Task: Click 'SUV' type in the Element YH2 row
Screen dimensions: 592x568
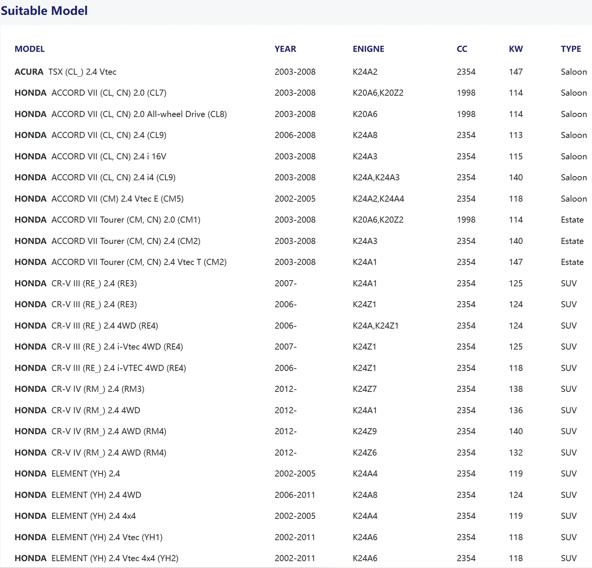Action: pos(569,558)
